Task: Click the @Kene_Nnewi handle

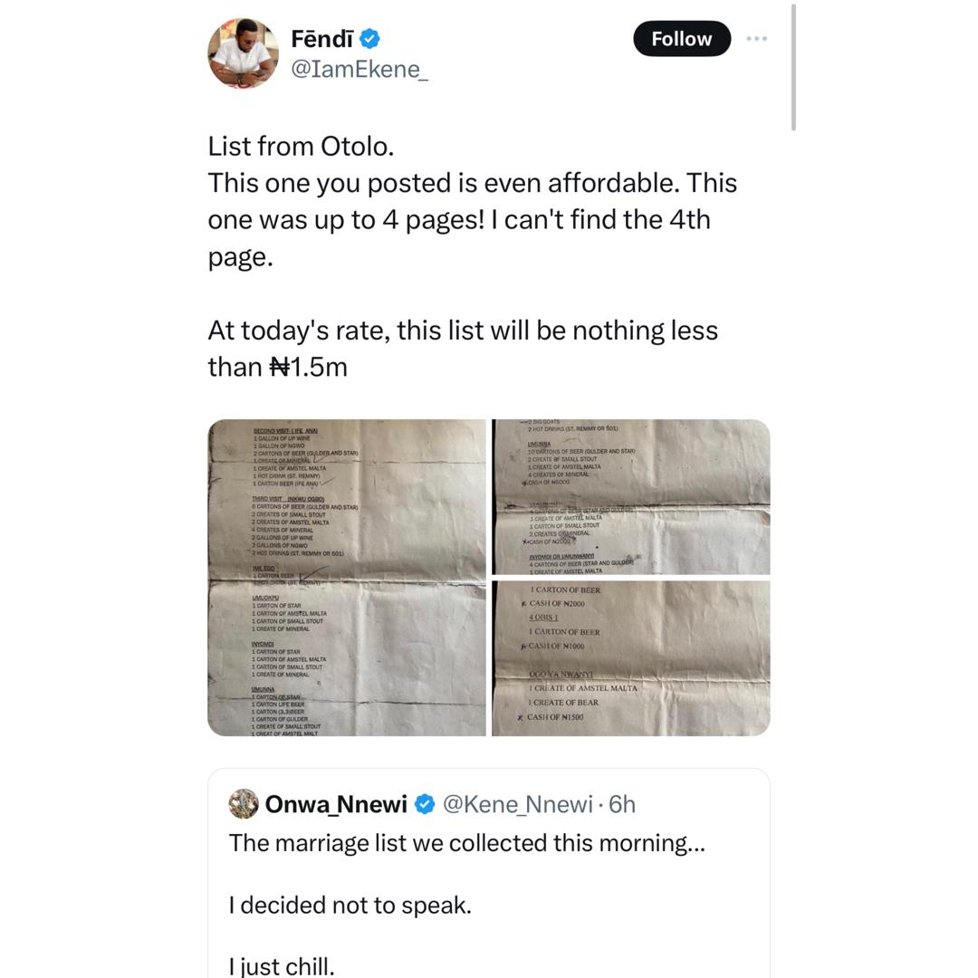Action: pyautogui.click(x=516, y=804)
